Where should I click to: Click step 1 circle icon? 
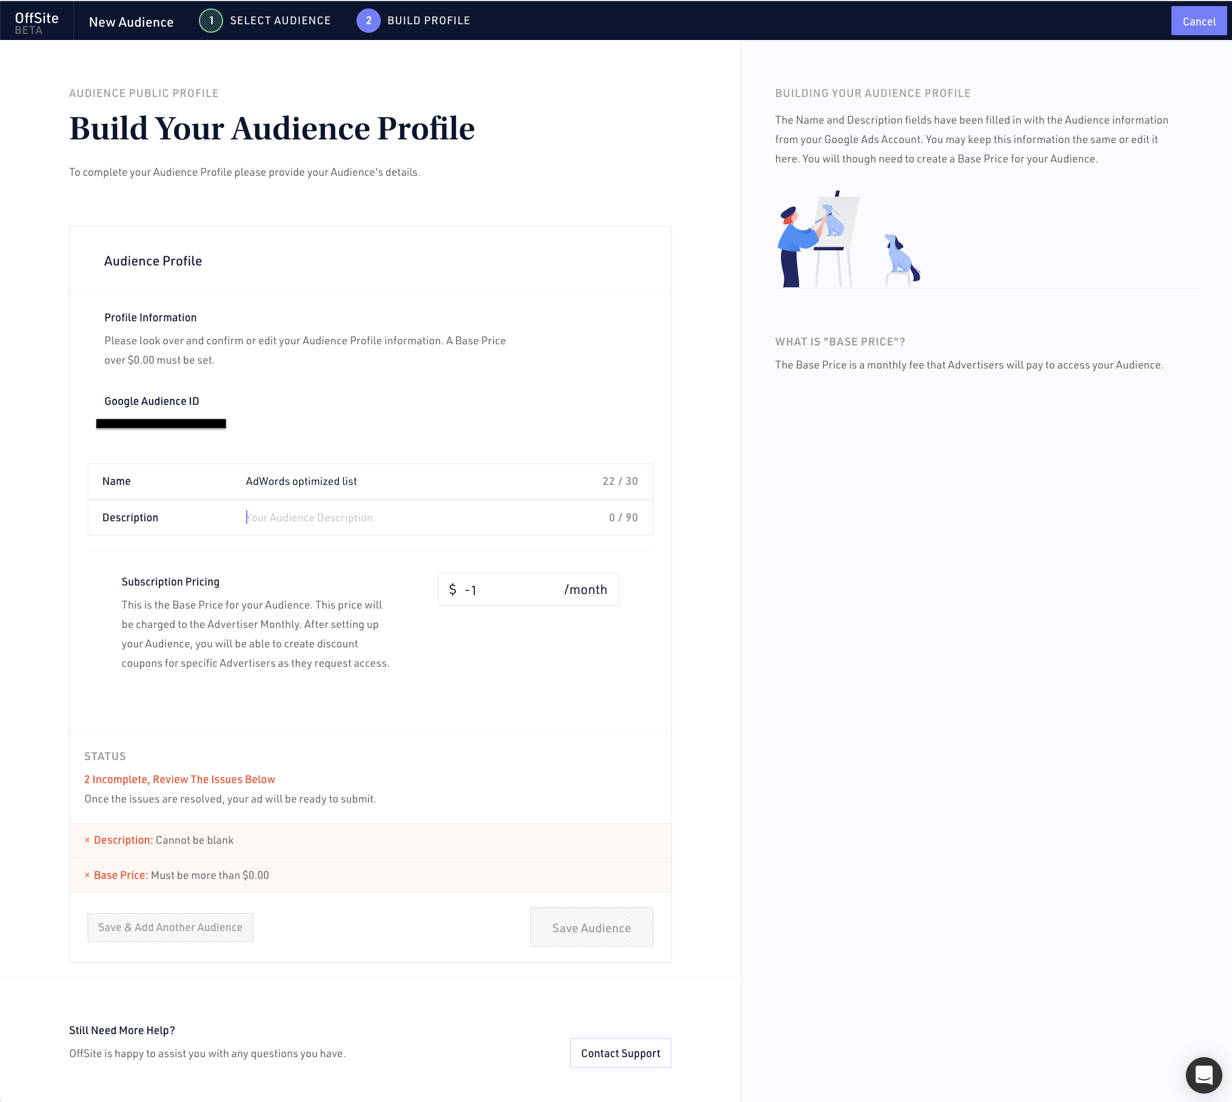click(211, 21)
